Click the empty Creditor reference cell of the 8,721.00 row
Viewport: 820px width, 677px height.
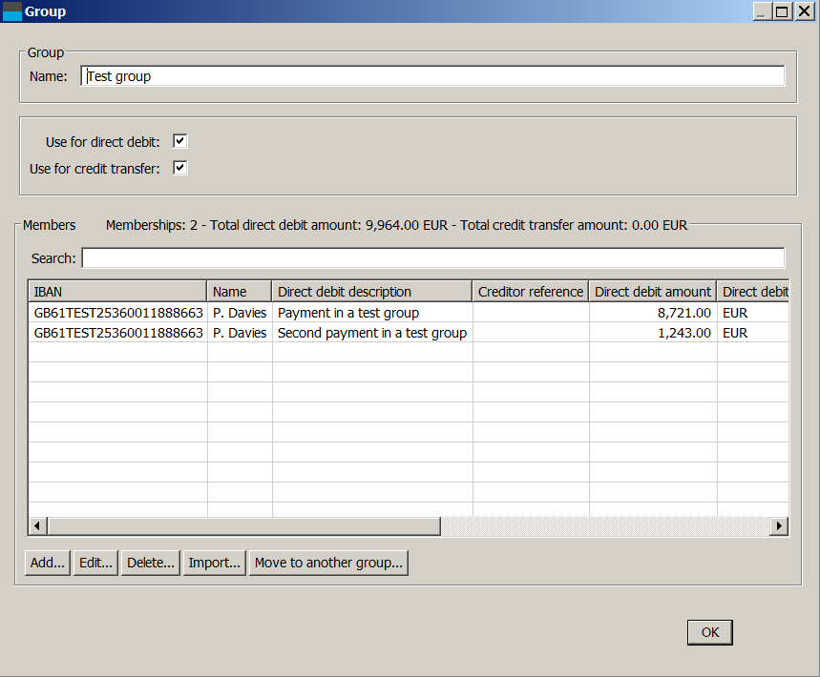531,313
